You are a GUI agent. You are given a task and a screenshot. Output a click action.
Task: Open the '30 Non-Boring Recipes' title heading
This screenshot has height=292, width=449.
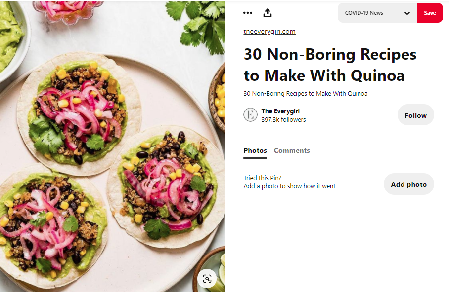point(330,65)
